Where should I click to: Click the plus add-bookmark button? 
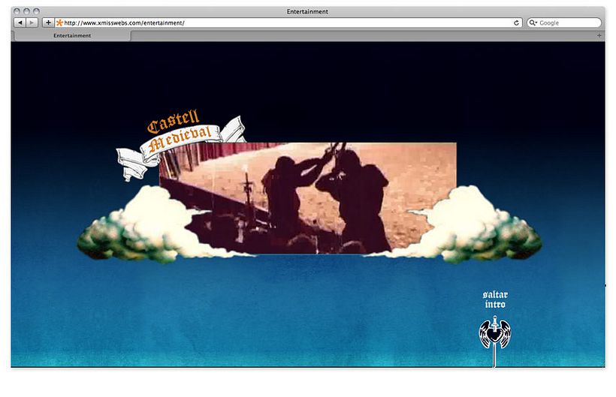tap(48, 23)
